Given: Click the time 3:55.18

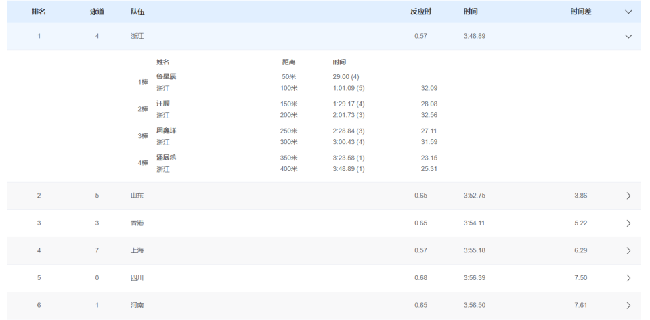Looking at the screenshot, I should (474, 250).
